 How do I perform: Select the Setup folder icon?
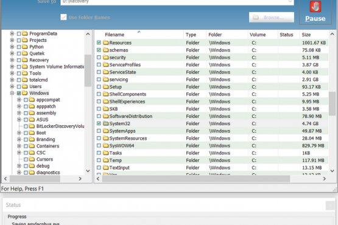[105, 86]
